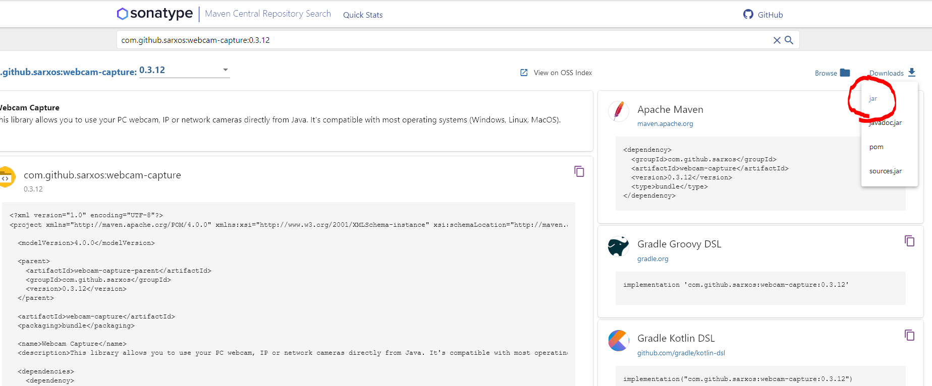Copy the POM file contents
The image size is (932, 386).
pos(579,172)
